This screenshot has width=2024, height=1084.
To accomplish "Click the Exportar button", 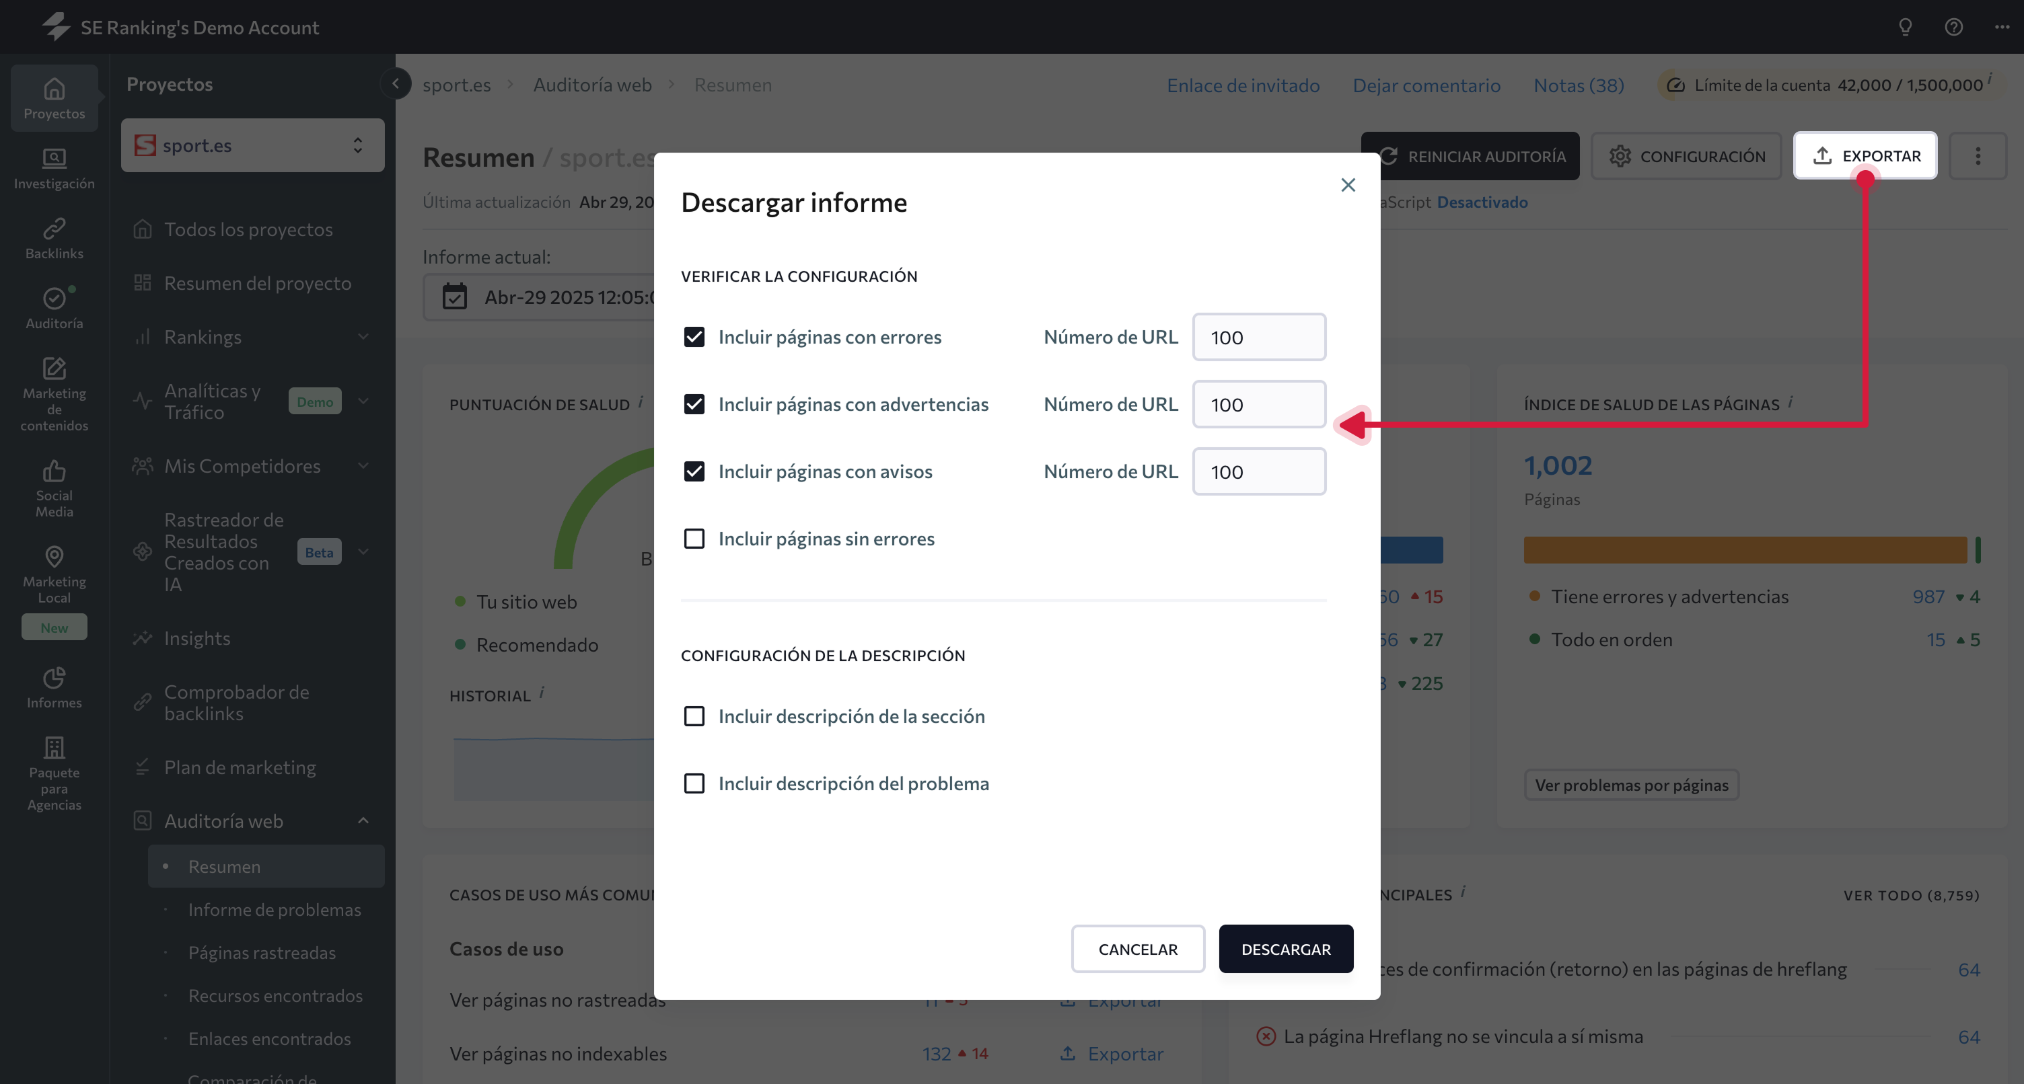I will [x=1865, y=155].
